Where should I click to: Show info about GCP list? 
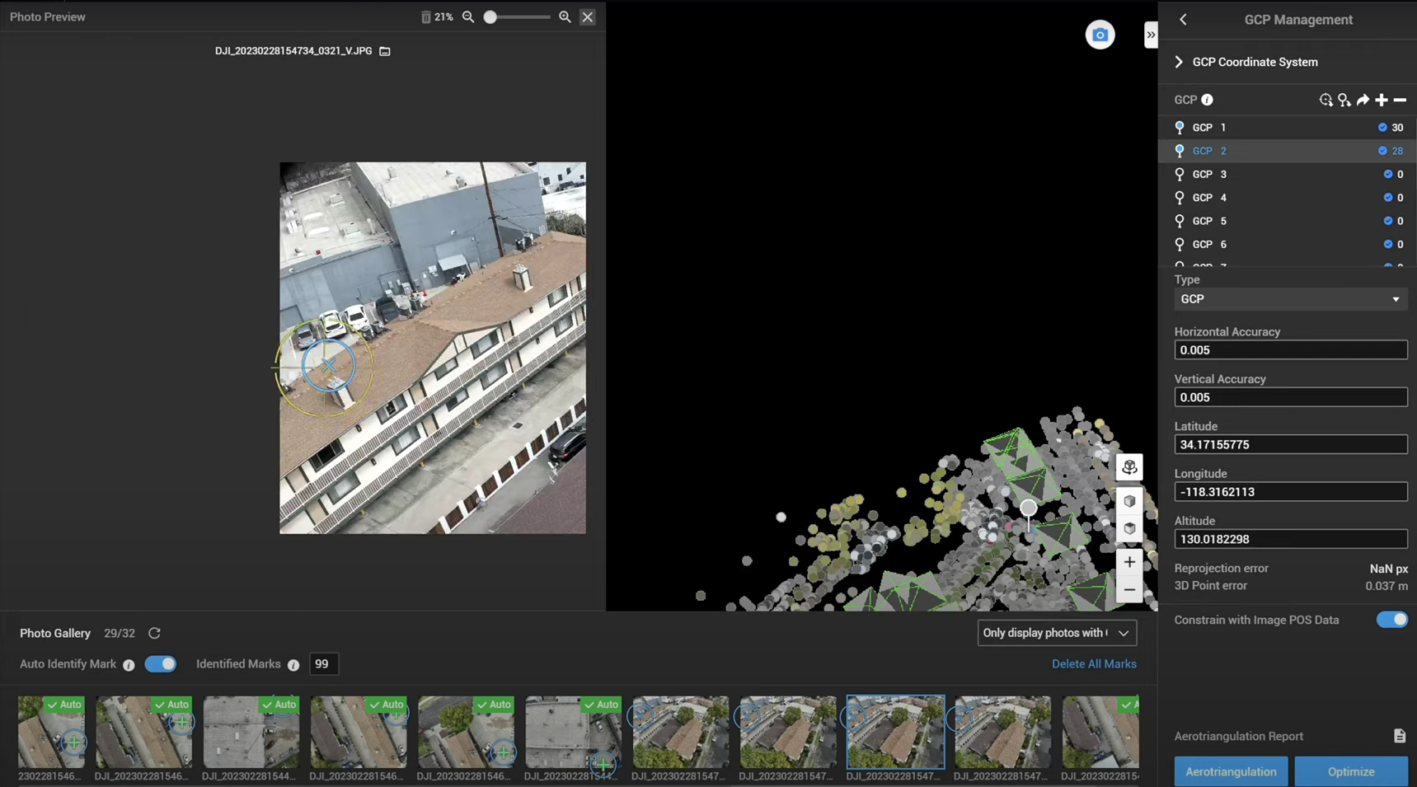(1207, 100)
